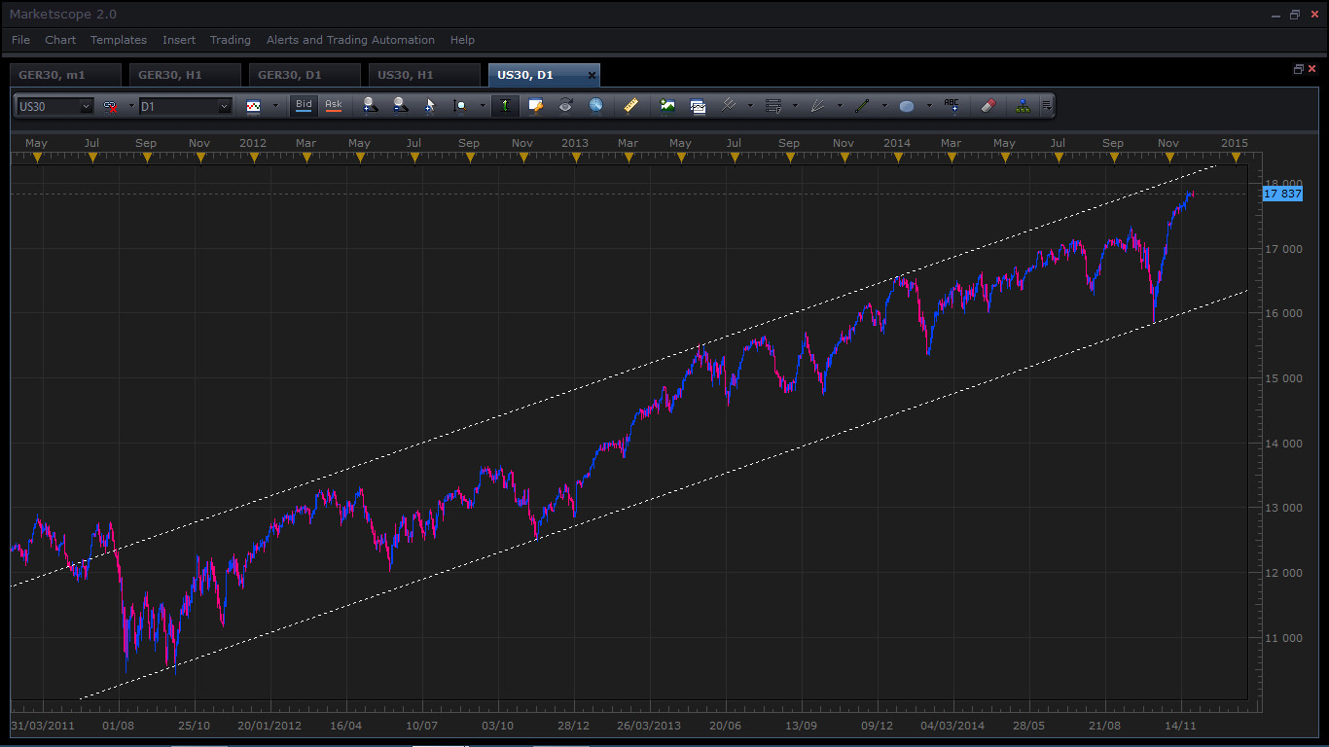1329x747 pixels.
Task: Select the yellow ruler measure tool
Action: point(630,106)
